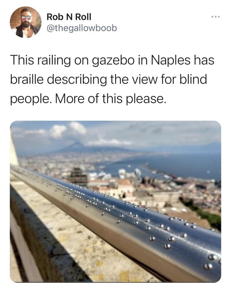Open the braille railing photo
This screenshot has width=231, height=290.
pyautogui.click(x=115, y=201)
